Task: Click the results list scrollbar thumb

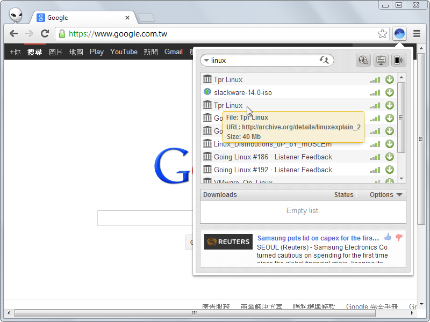Action: pos(401,117)
